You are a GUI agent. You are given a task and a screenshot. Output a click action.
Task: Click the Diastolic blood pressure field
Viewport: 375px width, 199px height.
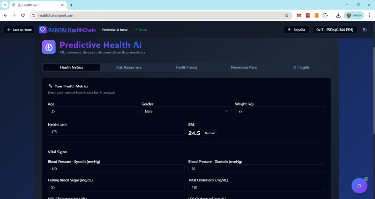click(x=257, y=169)
